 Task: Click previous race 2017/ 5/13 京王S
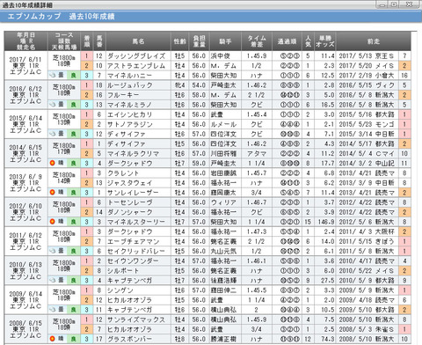367,55
